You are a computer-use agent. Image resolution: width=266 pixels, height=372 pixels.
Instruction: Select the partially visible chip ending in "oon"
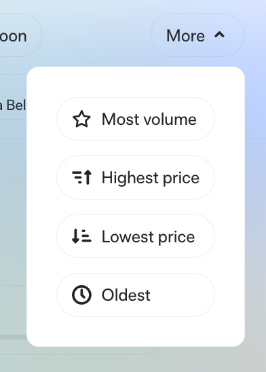pos(19,35)
